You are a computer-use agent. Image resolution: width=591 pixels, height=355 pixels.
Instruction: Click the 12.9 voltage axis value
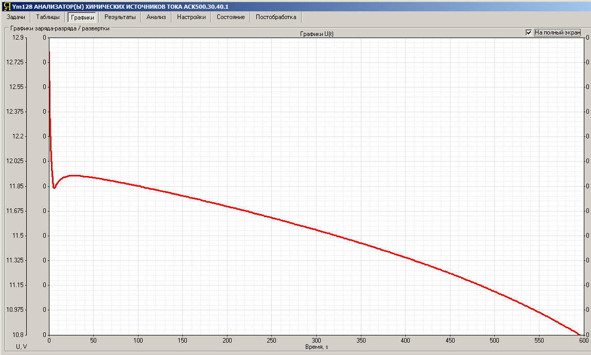click(x=18, y=38)
